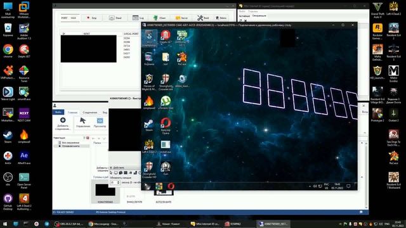Open Prototype 2 desktop icon
The image size is (406, 228).
(x=377, y=115)
